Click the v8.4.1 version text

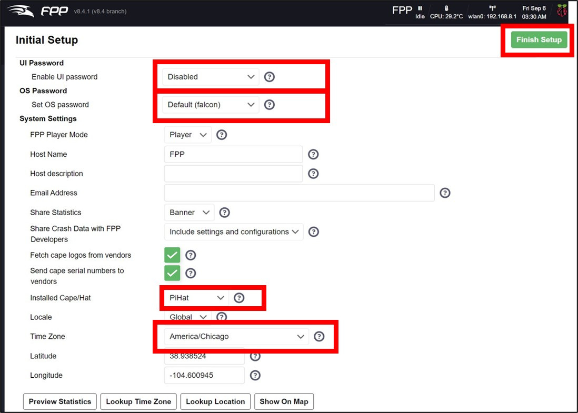100,12
